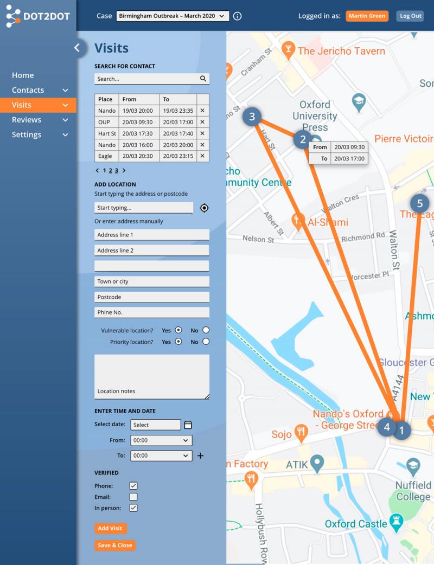Remove the OUP visit row
The height and width of the screenshot is (565, 434).
click(202, 122)
